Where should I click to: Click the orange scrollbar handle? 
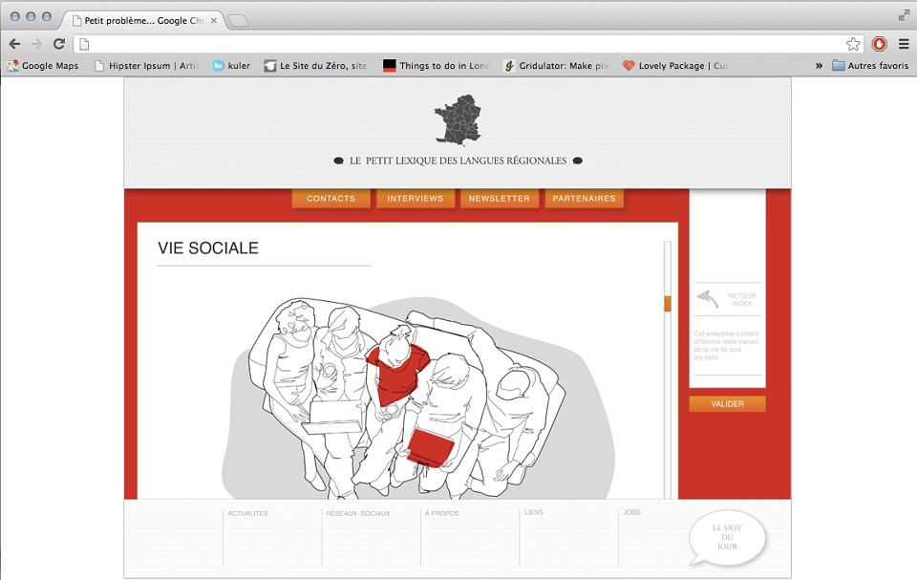pyautogui.click(x=668, y=304)
